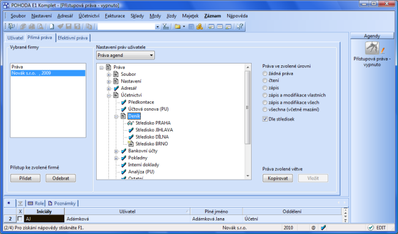Open the Fakturace menu
398x234 pixels.
[x=115, y=16]
